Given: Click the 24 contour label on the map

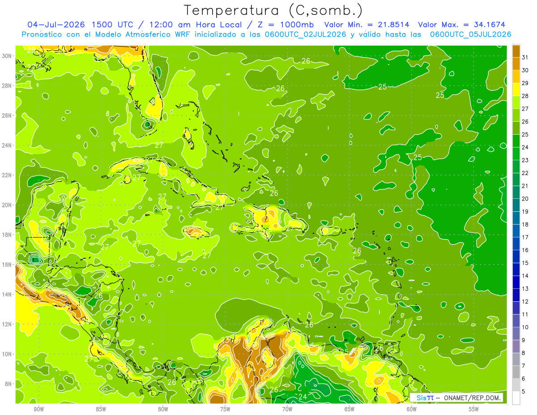Looking at the screenshot, I should point(303,397).
